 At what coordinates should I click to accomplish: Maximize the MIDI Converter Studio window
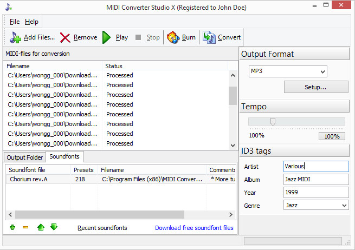[326, 5]
